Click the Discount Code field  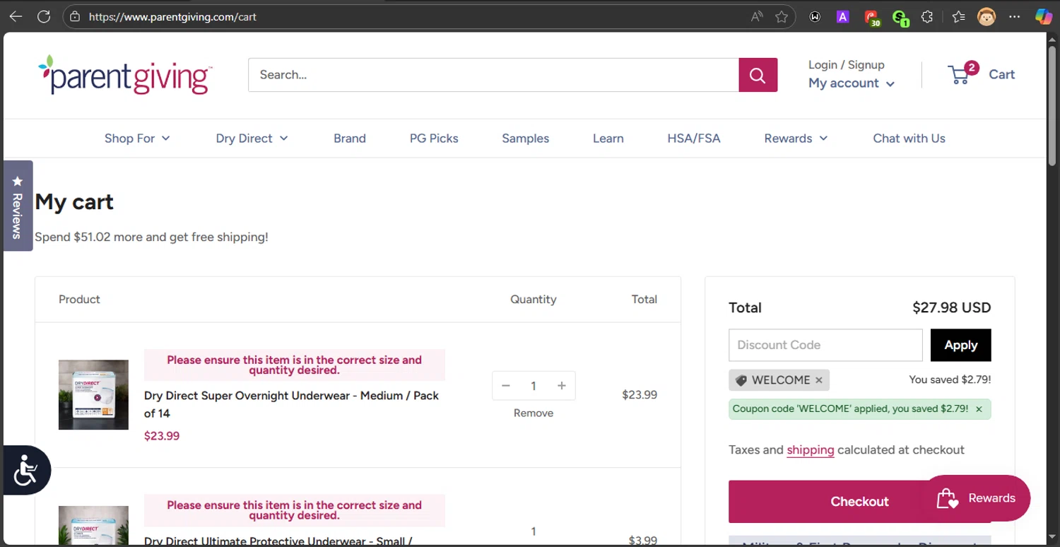tap(825, 345)
